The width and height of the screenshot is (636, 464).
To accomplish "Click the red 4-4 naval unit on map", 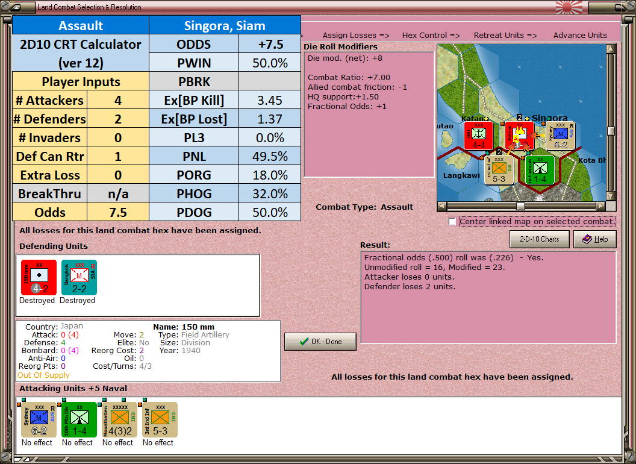I will click(479, 136).
